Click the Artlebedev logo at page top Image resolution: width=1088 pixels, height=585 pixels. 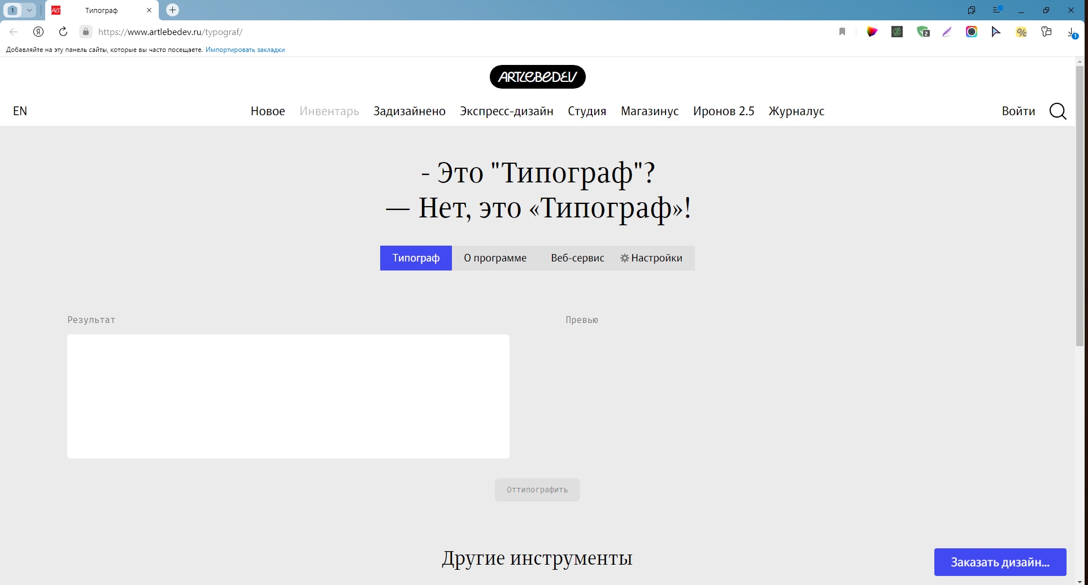click(537, 77)
